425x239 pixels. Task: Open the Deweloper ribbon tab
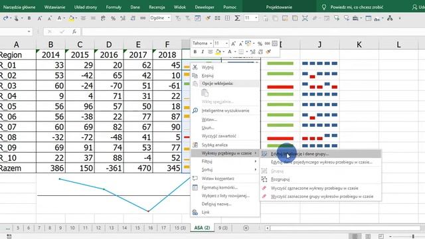click(205, 7)
